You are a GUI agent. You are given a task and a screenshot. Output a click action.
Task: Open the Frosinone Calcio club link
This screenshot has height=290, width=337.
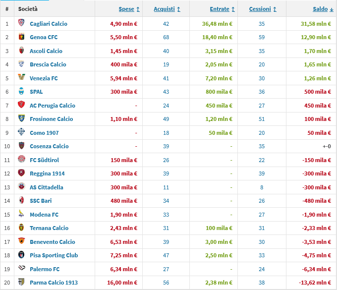(52, 119)
